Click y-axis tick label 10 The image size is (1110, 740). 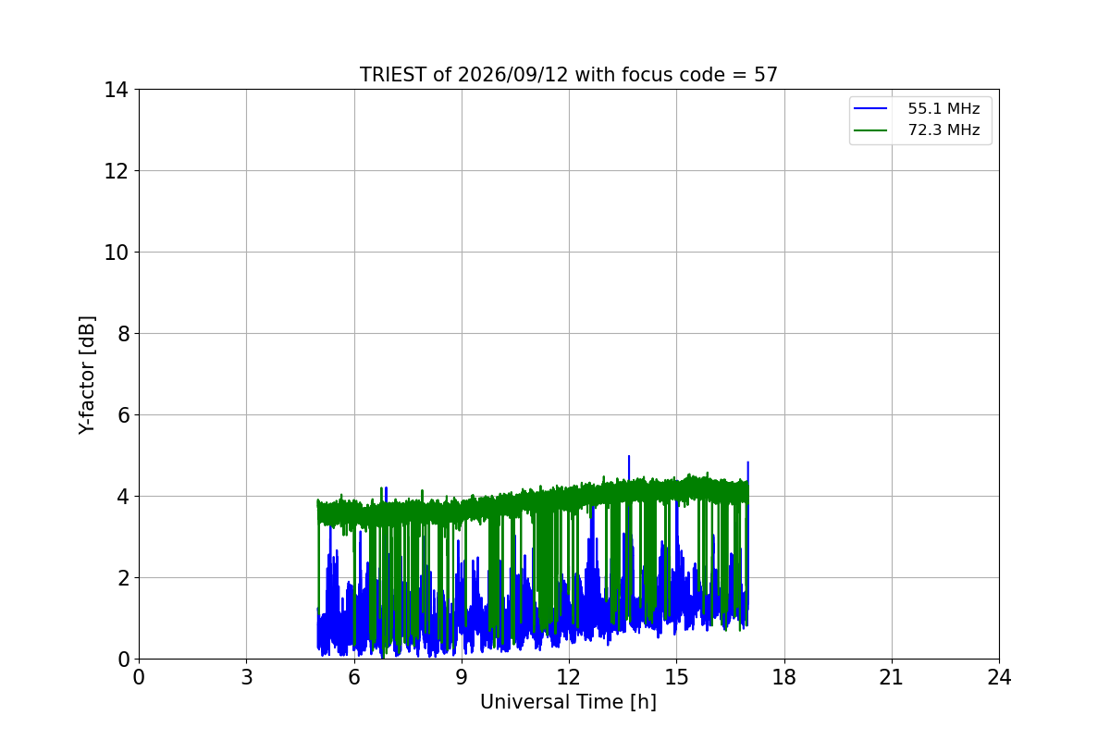coord(116,253)
